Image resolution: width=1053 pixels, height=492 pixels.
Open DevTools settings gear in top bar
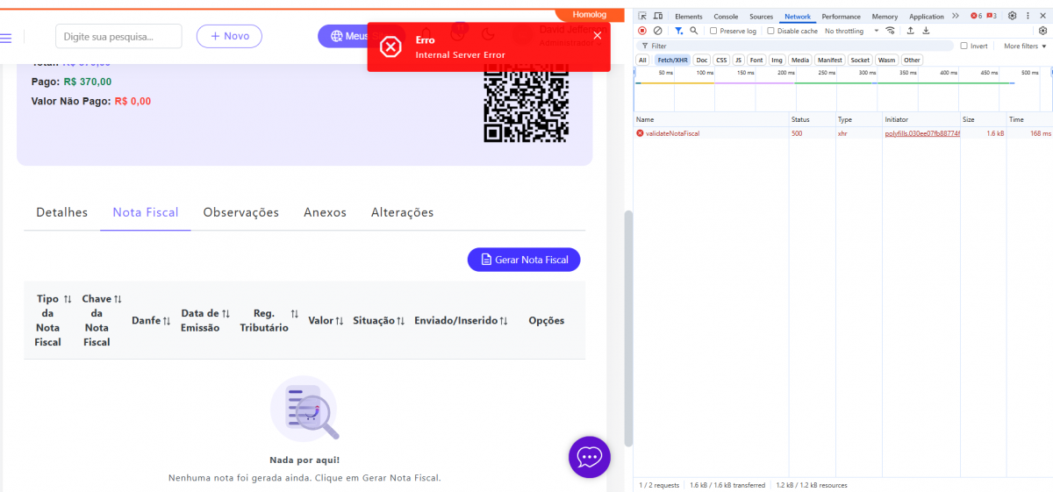tap(1012, 16)
